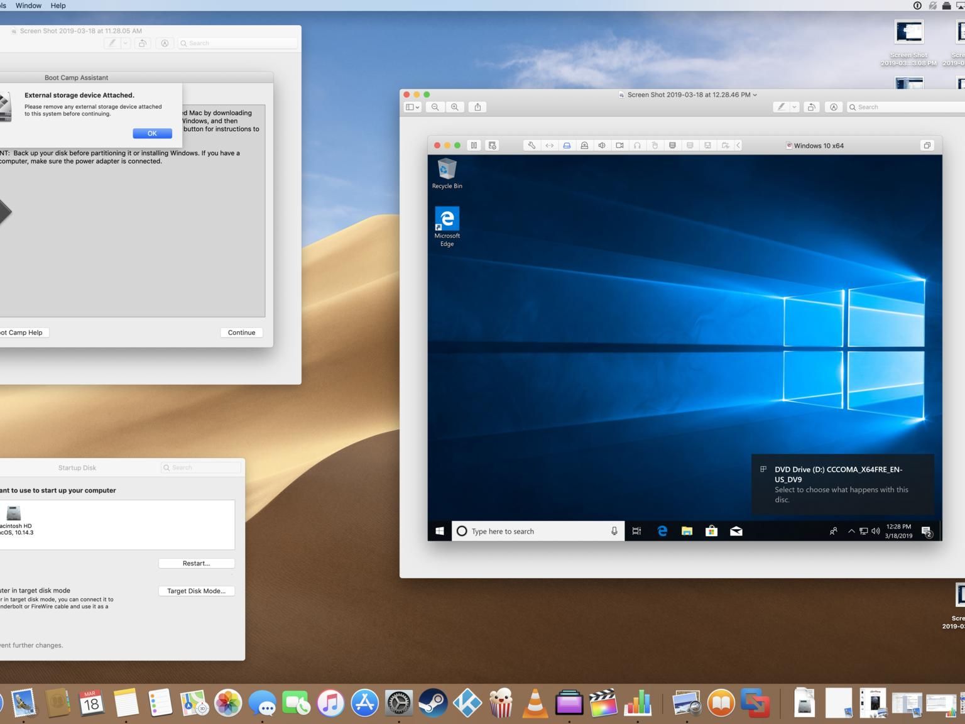The height and width of the screenshot is (724, 965).
Task: Open System Preferences from the Dock
Action: pyautogui.click(x=399, y=703)
